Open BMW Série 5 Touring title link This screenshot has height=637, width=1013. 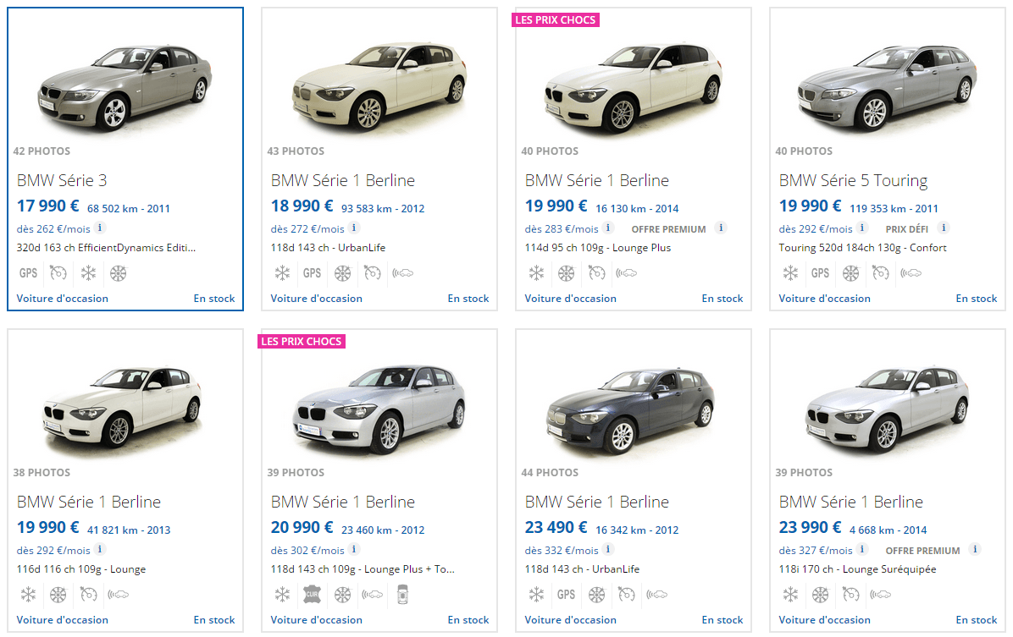pyautogui.click(x=853, y=180)
